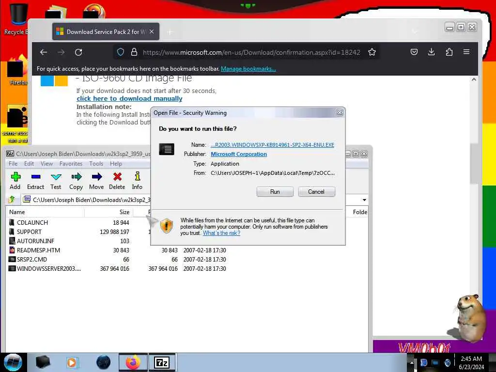Bookmark this page with the star icon
This screenshot has height=372, width=496.
pos(372,52)
